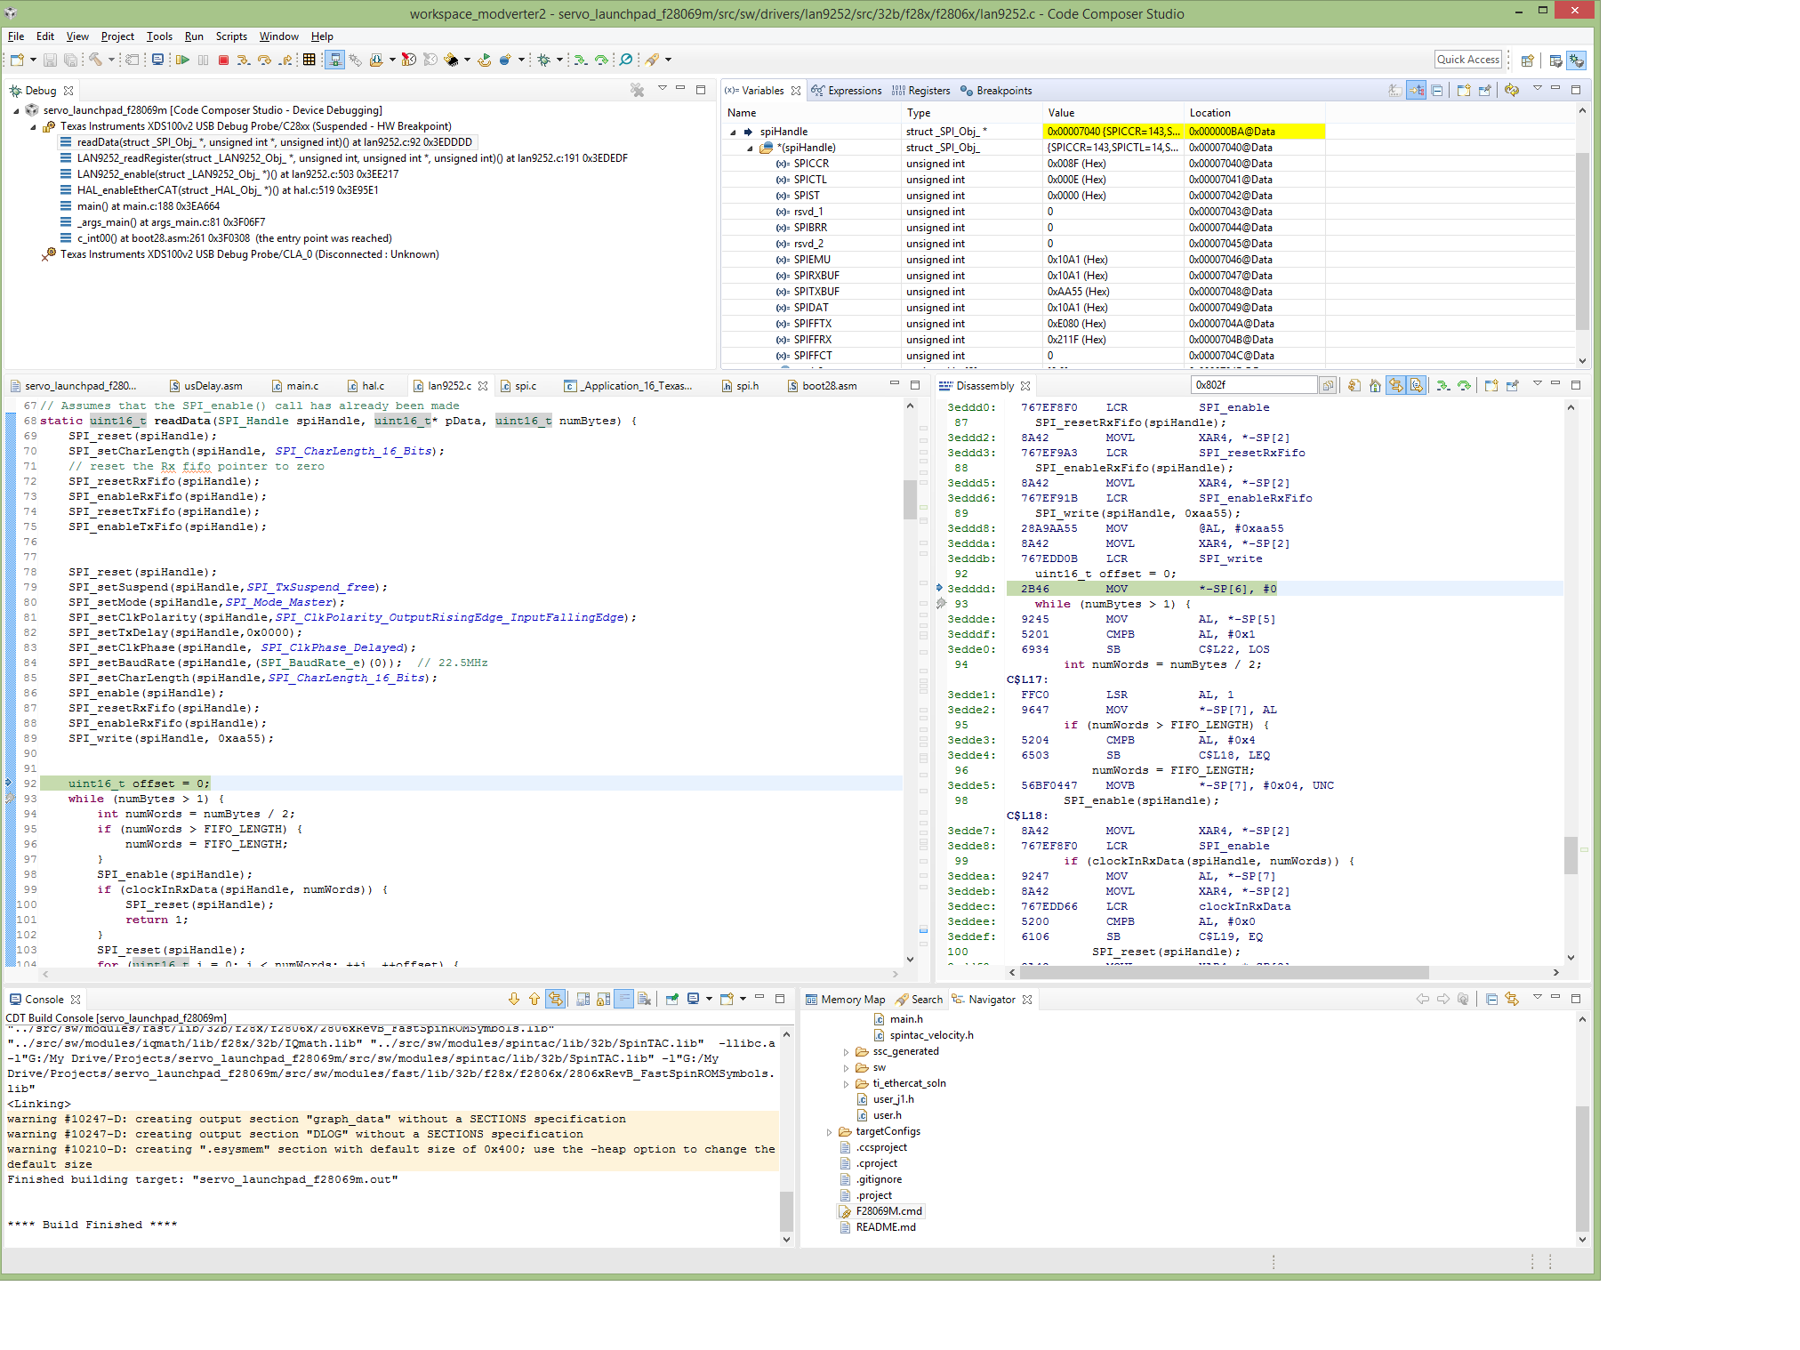This screenshot has width=1800, height=1350.
Task: Toggle Scroll Lock in Console toolbar
Action: coord(604,999)
